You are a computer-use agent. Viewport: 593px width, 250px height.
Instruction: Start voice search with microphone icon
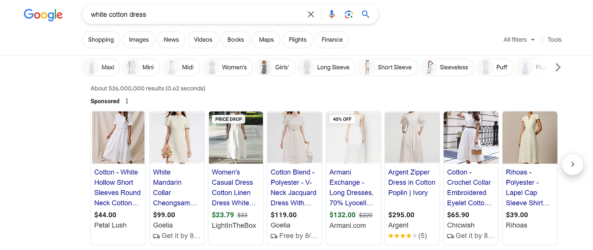tap(331, 14)
